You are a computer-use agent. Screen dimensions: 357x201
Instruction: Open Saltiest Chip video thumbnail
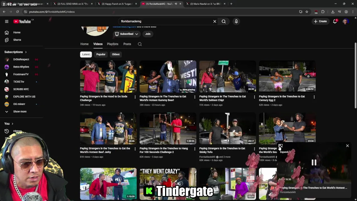(228, 76)
